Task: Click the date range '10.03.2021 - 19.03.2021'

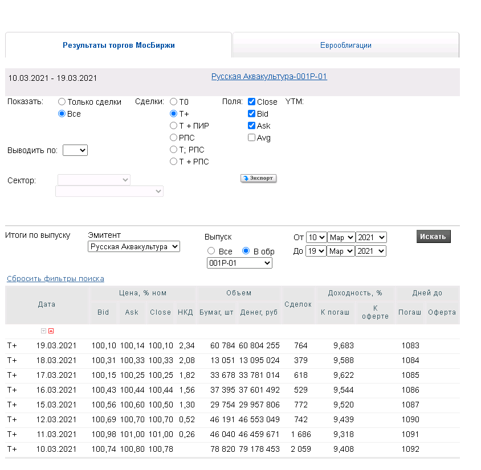Action: 52,78
